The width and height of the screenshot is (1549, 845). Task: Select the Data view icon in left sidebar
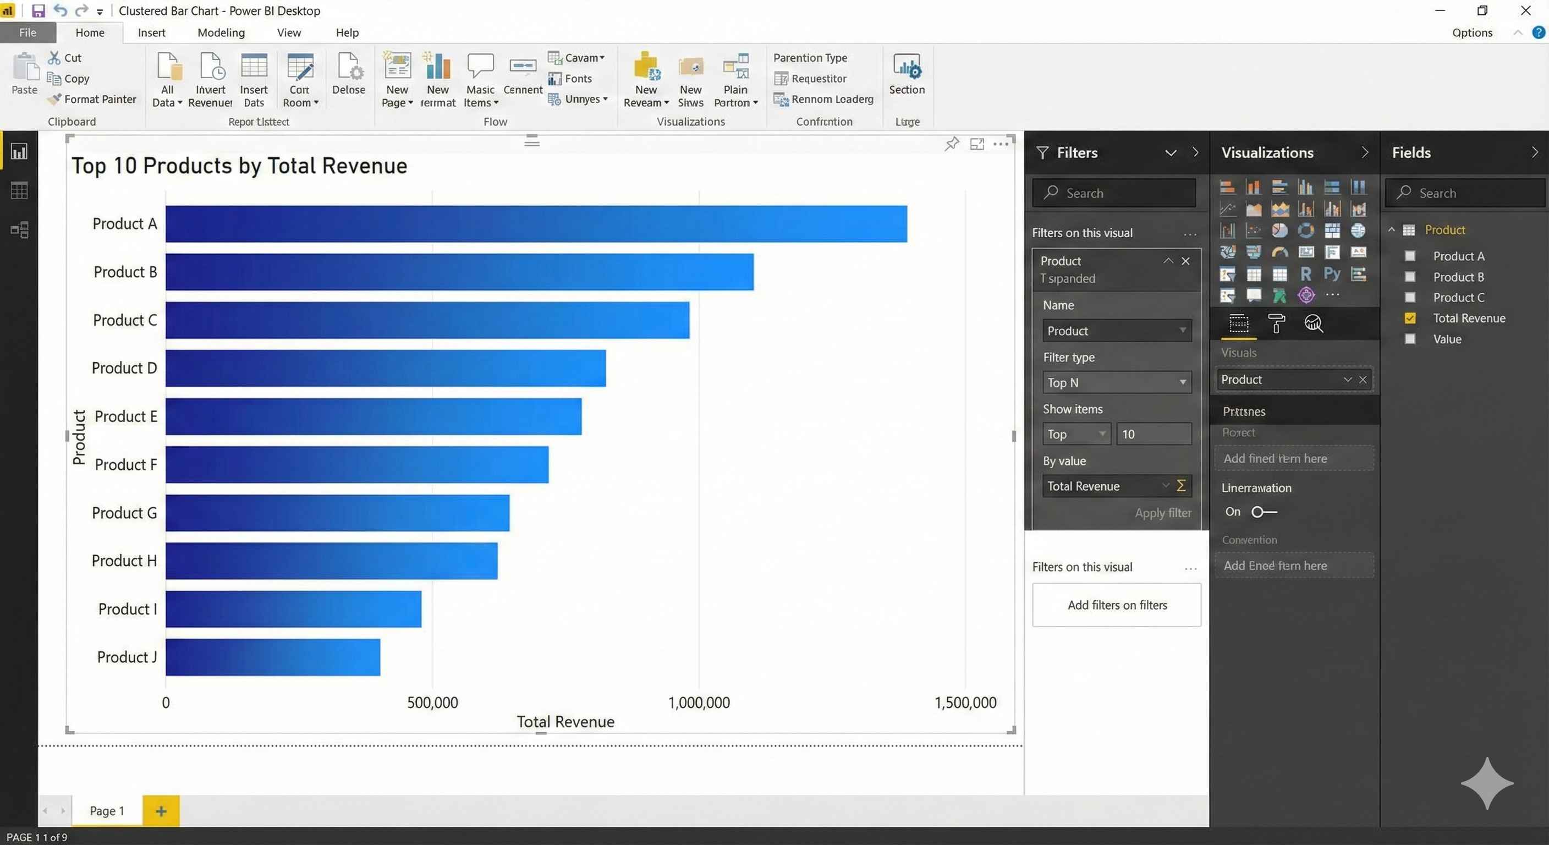[x=19, y=191]
